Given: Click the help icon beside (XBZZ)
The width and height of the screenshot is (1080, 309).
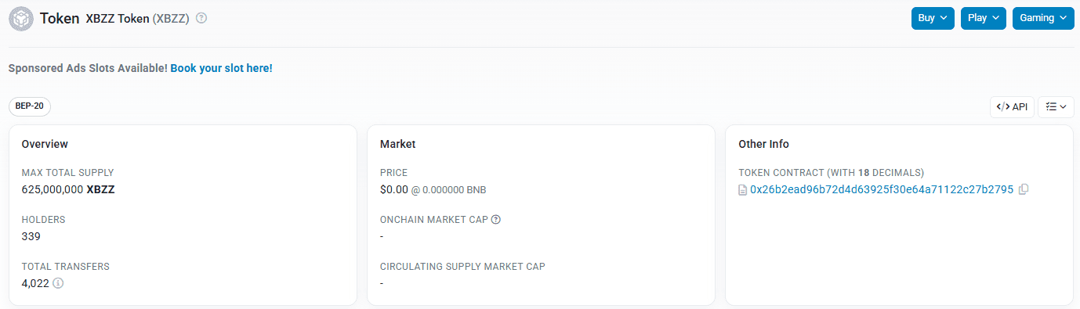Looking at the screenshot, I should tap(201, 18).
